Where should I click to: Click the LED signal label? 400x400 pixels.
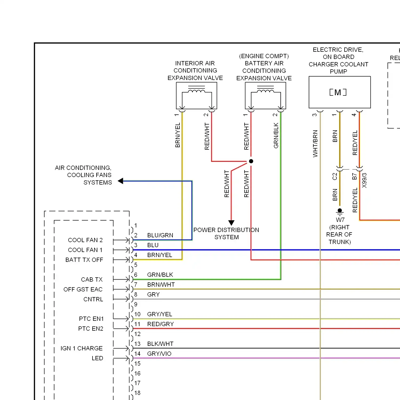(97, 358)
